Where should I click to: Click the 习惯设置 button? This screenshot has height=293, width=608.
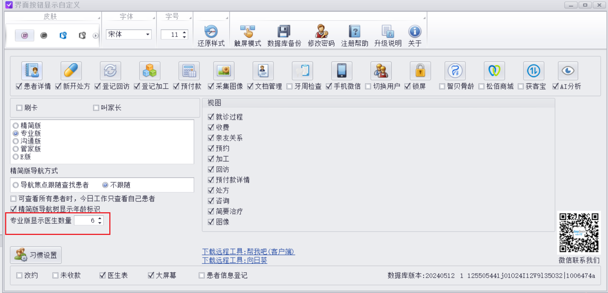point(36,255)
